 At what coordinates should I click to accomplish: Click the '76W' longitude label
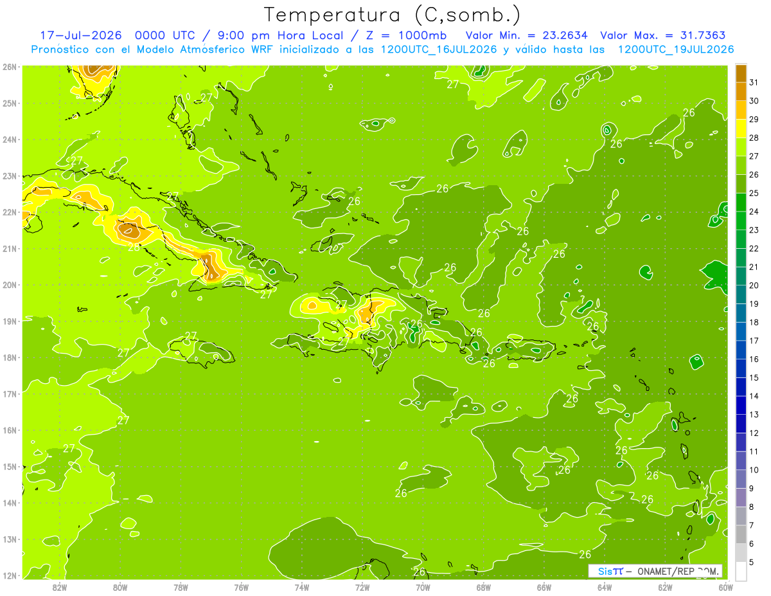click(241, 587)
